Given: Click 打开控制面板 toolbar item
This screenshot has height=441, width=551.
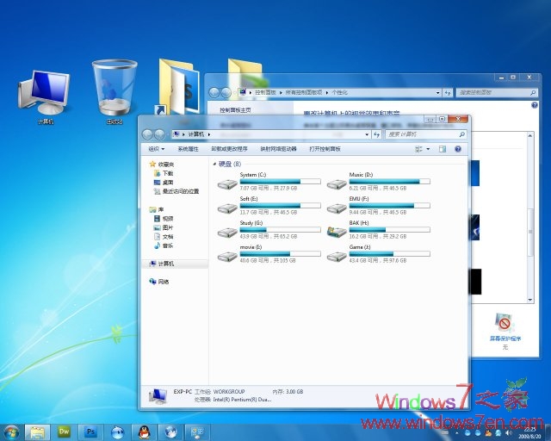Looking at the screenshot, I should click(325, 149).
